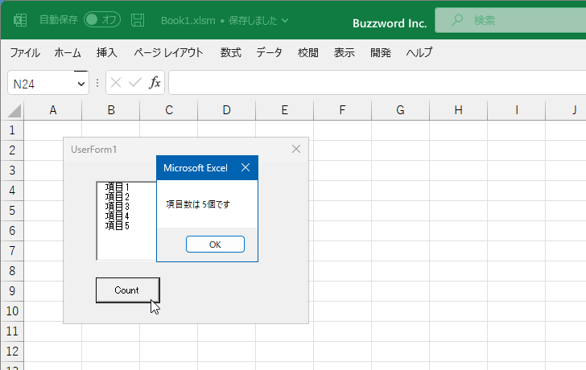Screen dimensions: 586x370
Task: Select column I header
Action: [x=517, y=110]
